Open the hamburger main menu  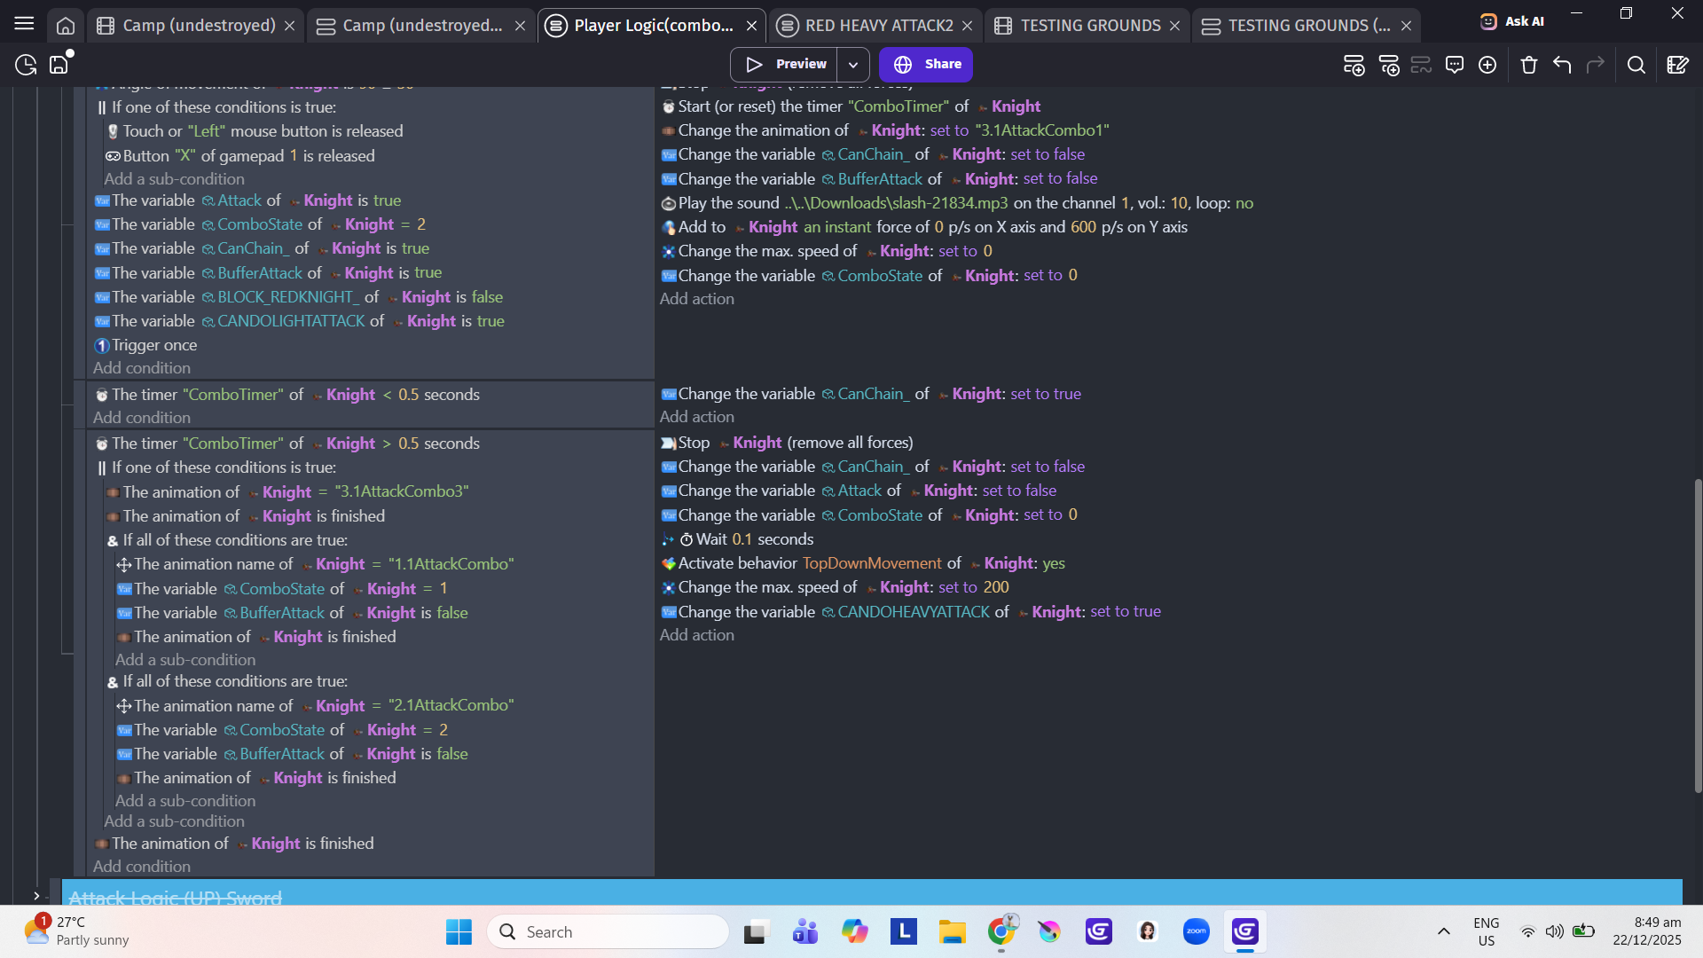point(24,24)
